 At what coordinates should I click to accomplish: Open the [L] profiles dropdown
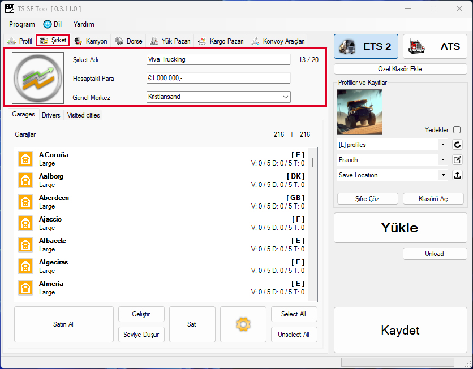tap(392, 145)
